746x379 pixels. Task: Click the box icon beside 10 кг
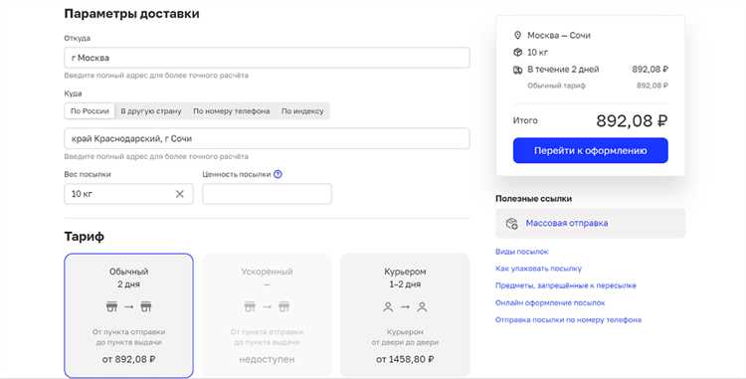(517, 53)
